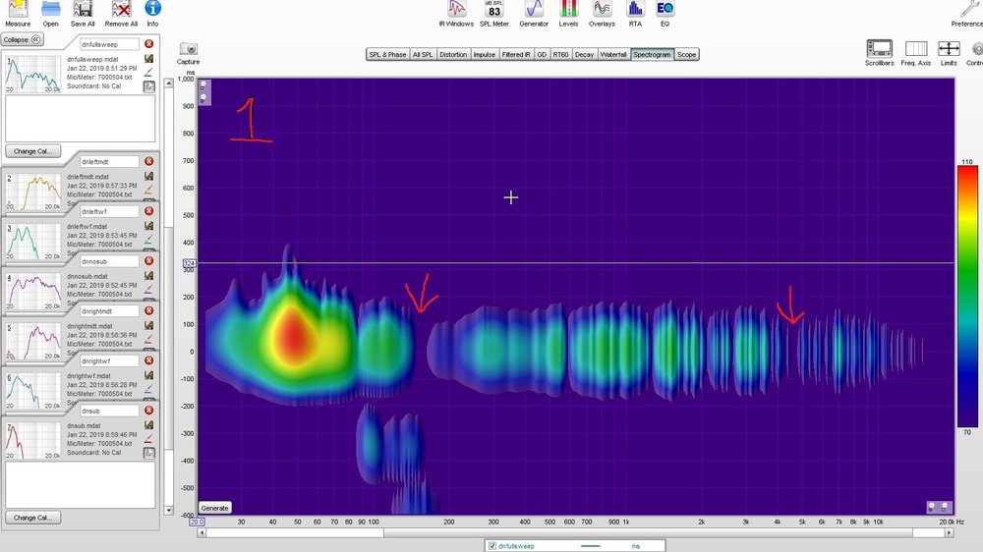Click the Remove All toolbar icon
Image resolution: width=983 pixels, height=552 pixels.
tap(121, 13)
